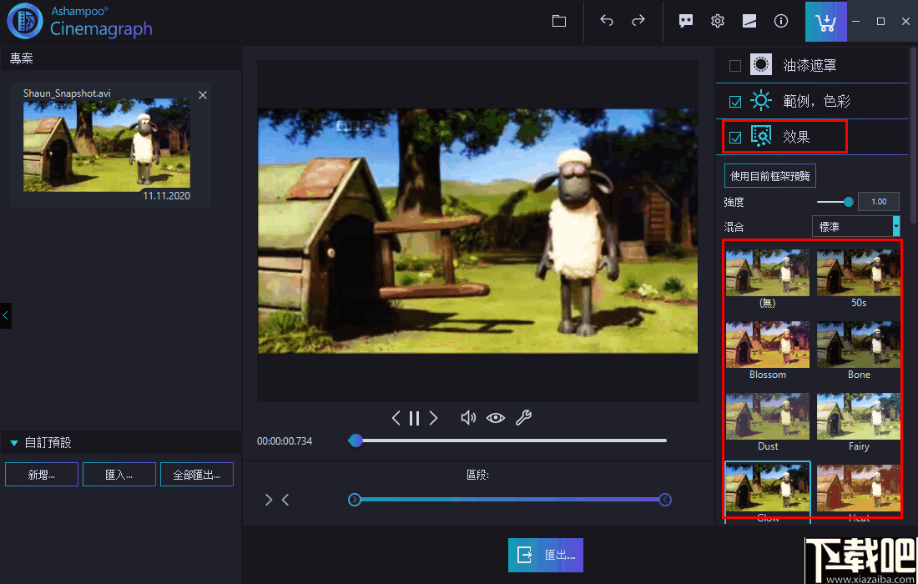Click the redo arrow icon

pos(638,22)
